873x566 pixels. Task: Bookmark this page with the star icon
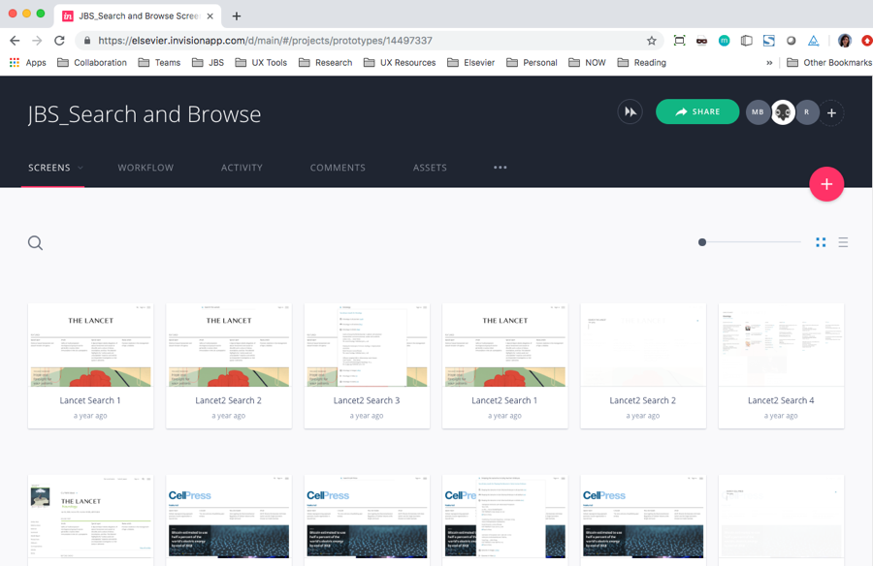pos(652,41)
